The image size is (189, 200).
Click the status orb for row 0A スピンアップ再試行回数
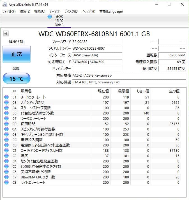pos(6,129)
